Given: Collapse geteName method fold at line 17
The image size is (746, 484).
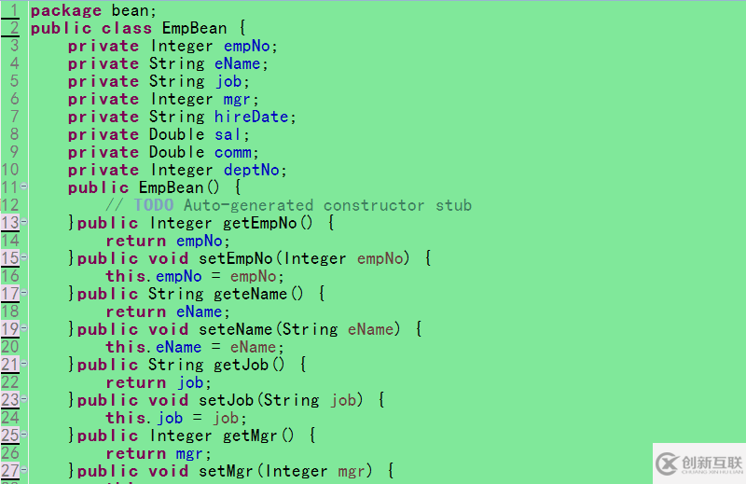Looking at the screenshot, I should point(24,292).
